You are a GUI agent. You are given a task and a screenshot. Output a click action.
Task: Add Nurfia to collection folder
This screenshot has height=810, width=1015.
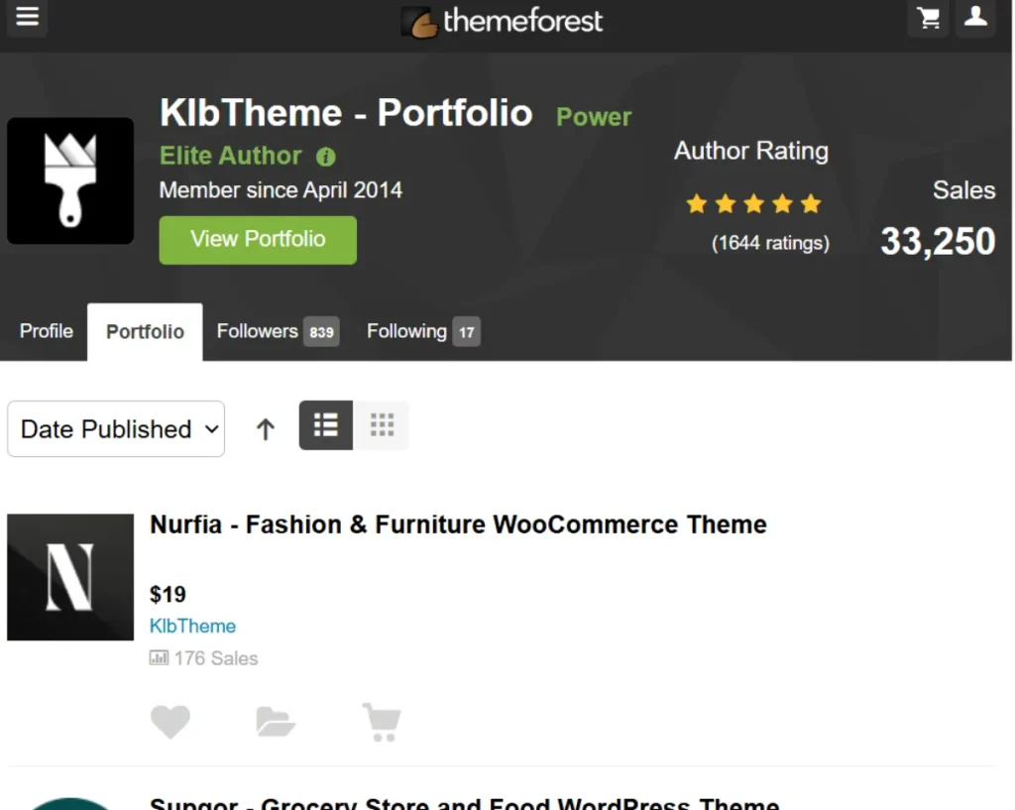(x=276, y=722)
